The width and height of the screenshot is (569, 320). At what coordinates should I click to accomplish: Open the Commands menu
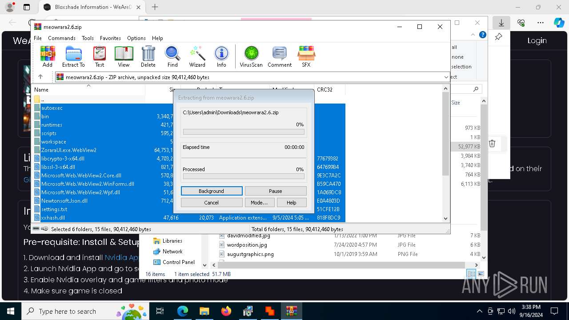click(x=62, y=38)
